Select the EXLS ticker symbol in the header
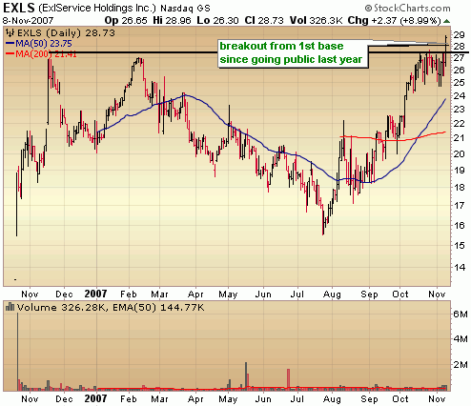Screen dimensions: 471x406 pos(18,8)
